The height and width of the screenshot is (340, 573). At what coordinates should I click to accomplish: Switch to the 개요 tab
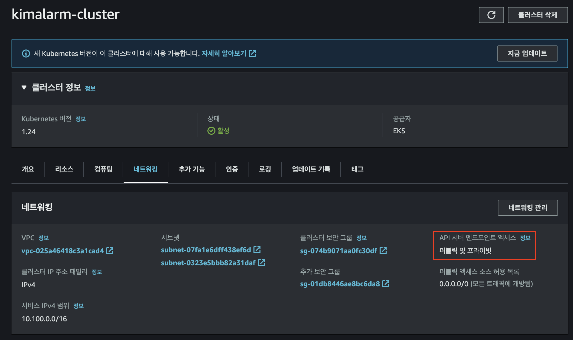[x=28, y=169]
